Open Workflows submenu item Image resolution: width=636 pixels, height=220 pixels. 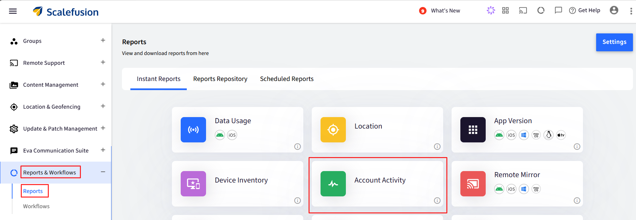[x=36, y=207]
